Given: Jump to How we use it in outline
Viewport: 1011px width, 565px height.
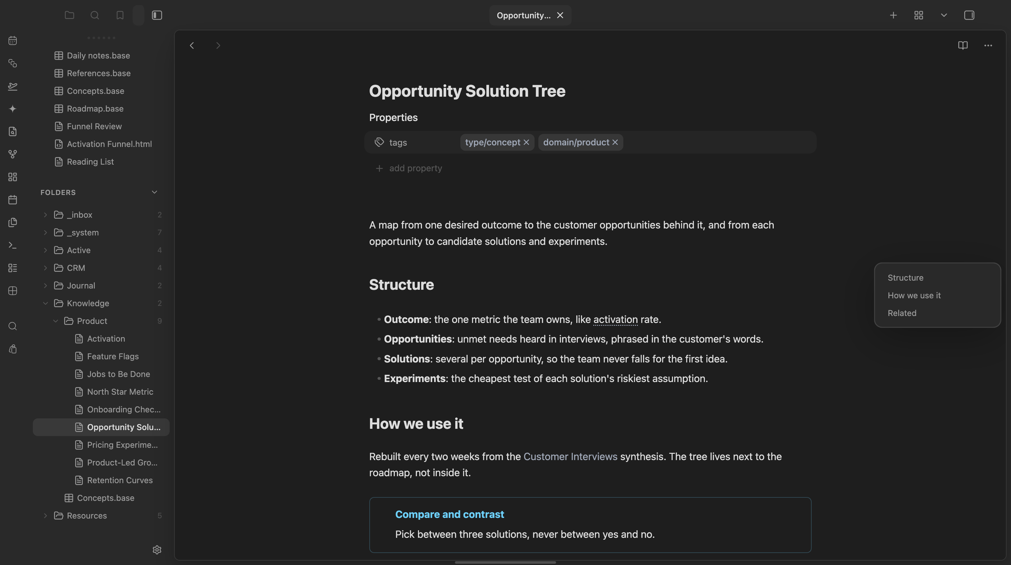Looking at the screenshot, I should 914,295.
